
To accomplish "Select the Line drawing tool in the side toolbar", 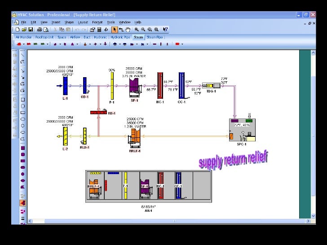I will tap(23, 55).
